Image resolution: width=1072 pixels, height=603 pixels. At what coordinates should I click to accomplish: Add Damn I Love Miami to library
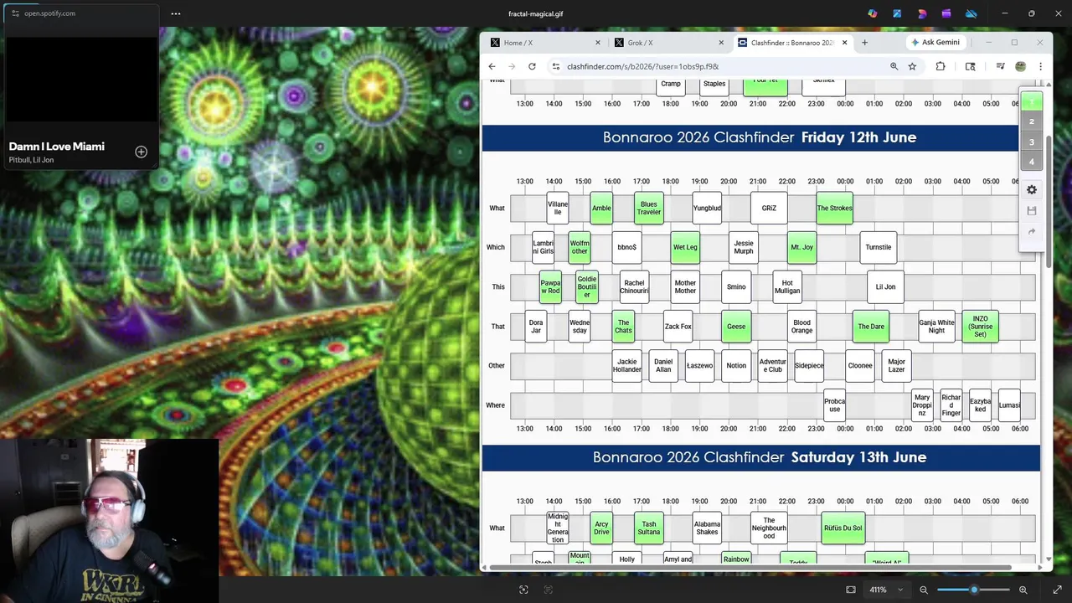141,152
